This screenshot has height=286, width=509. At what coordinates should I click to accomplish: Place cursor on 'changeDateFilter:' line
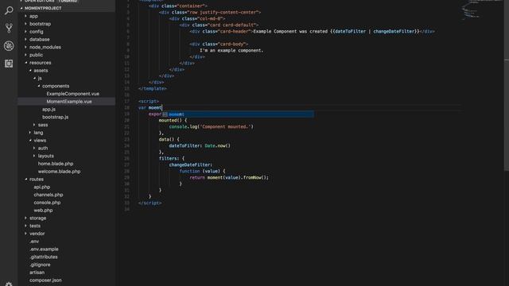tap(191, 164)
